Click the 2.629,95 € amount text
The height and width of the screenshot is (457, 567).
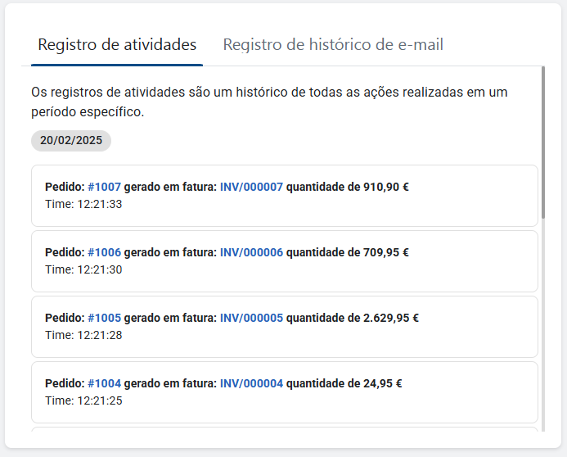(x=391, y=318)
